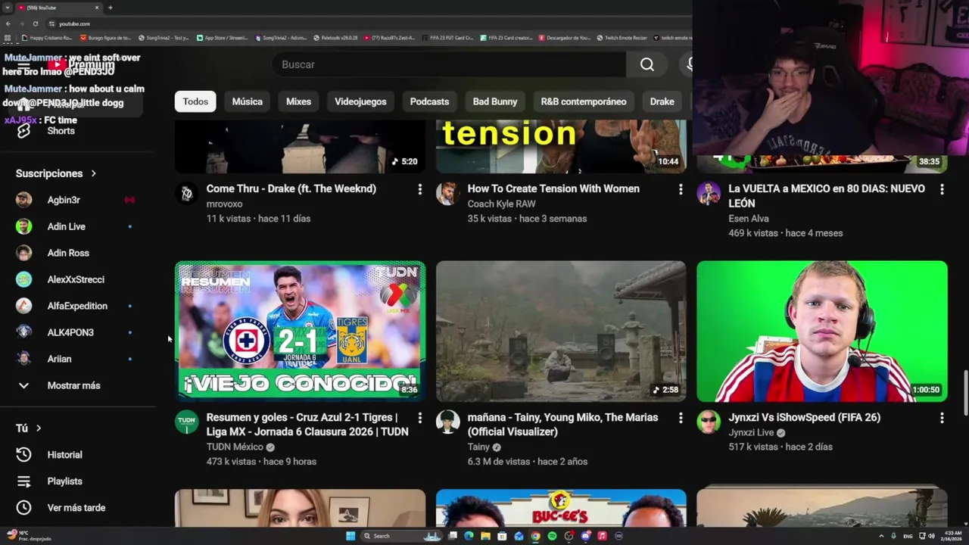Open options for Jynxzi Vs iShowSpeed video
Viewport: 969px width, 545px height.
point(942,418)
